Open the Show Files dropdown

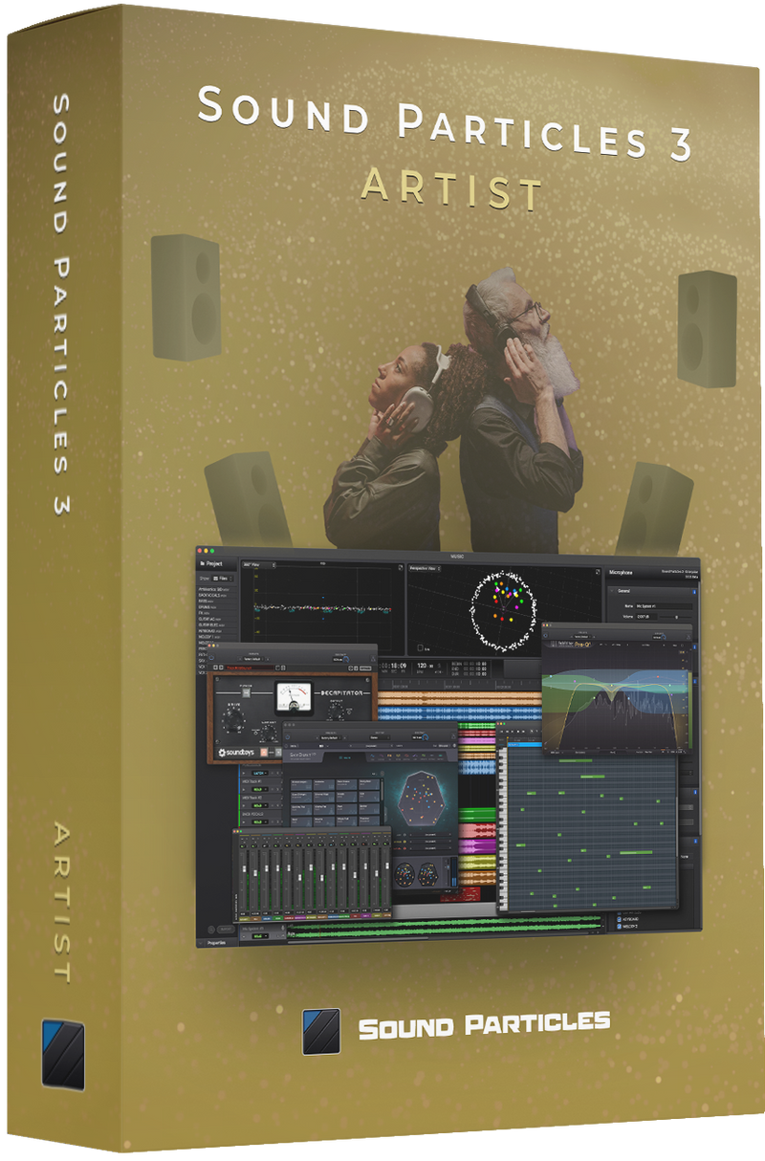222,579
